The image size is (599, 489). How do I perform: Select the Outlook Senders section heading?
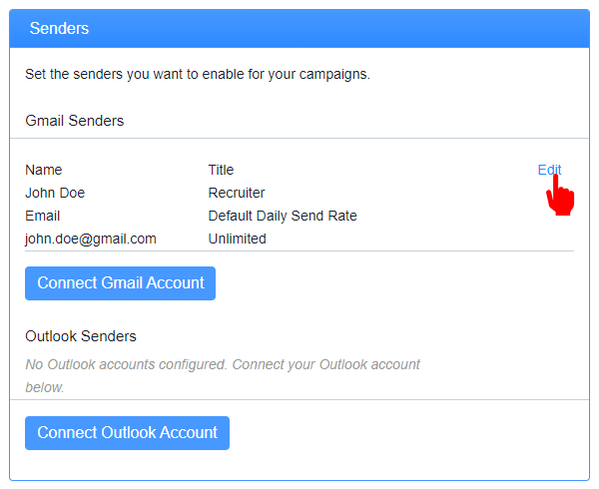(81, 336)
